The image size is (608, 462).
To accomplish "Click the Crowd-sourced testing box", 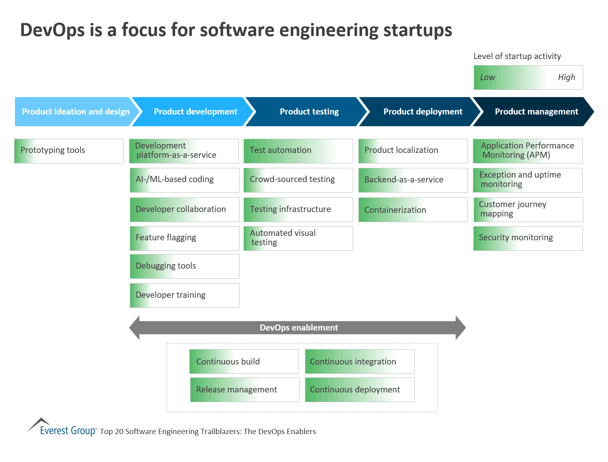I will point(298,180).
